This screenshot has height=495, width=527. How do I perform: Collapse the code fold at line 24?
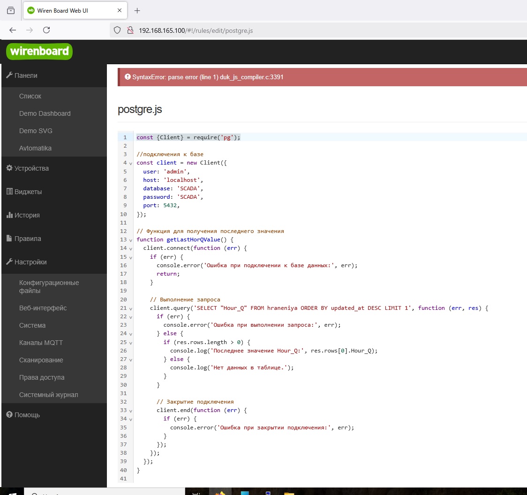[x=131, y=334]
